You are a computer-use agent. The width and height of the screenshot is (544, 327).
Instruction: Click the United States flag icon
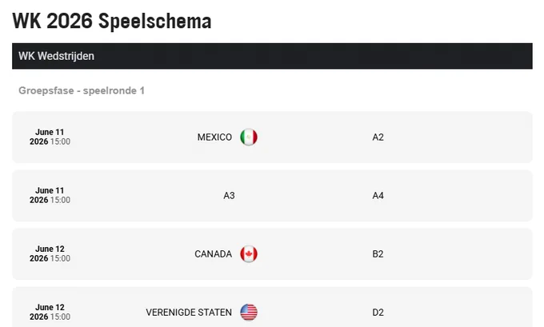tap(249, 313)
